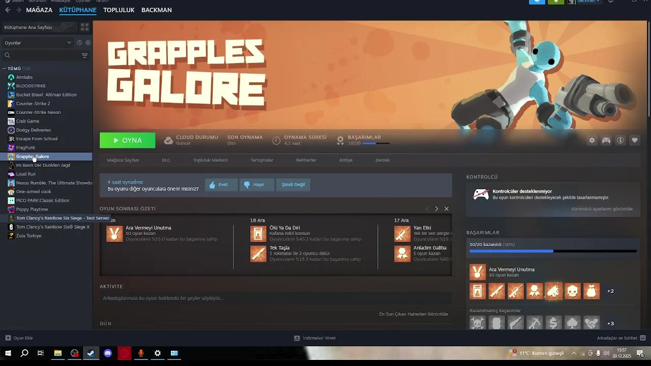The width and height of the screenshot is (651, 366).
Task: Open the MAĞAZA tab
Action: tap(39, 10)
